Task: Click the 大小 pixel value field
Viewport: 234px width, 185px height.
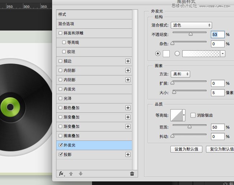Action: 218,93
